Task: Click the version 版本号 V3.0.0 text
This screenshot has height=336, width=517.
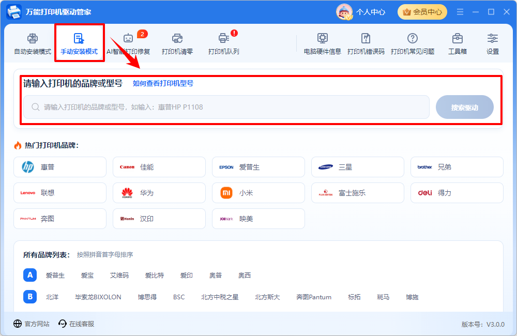Action: click(483, 325)
